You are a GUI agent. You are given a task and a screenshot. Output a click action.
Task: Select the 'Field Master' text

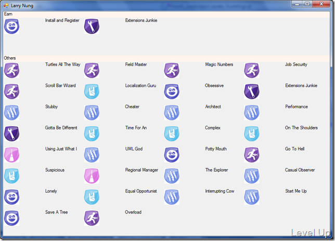136,64
